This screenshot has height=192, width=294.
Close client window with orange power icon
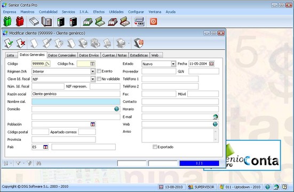pos(139,43)
